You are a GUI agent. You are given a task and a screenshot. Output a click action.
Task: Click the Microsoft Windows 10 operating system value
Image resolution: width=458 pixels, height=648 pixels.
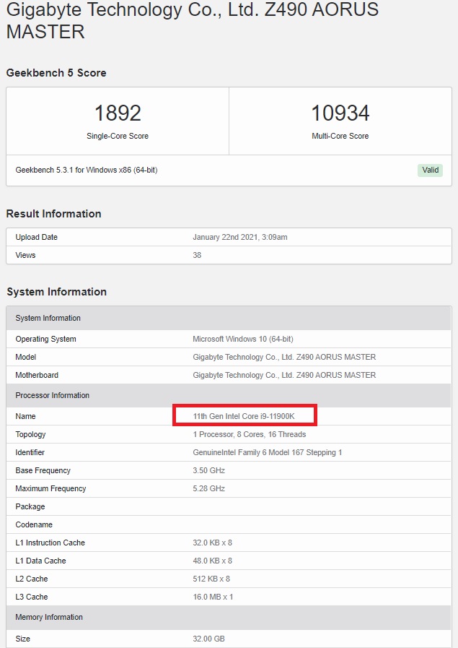click(x=242, y=339)
